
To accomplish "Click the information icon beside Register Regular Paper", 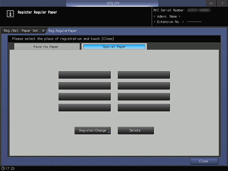I will coord(10,14).
